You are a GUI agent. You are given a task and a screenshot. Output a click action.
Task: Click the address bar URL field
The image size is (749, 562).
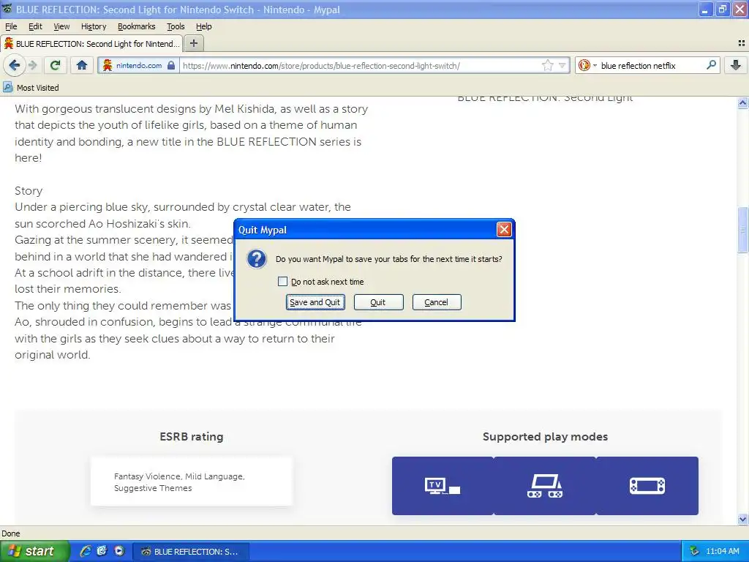[361, 65]
